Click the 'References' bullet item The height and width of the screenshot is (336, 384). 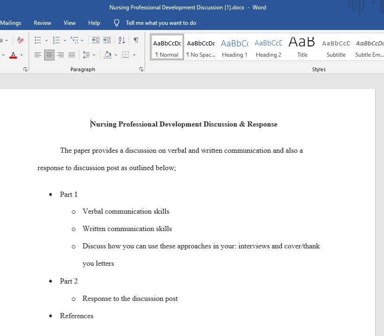pyautogui.click(x=77, y=316)
